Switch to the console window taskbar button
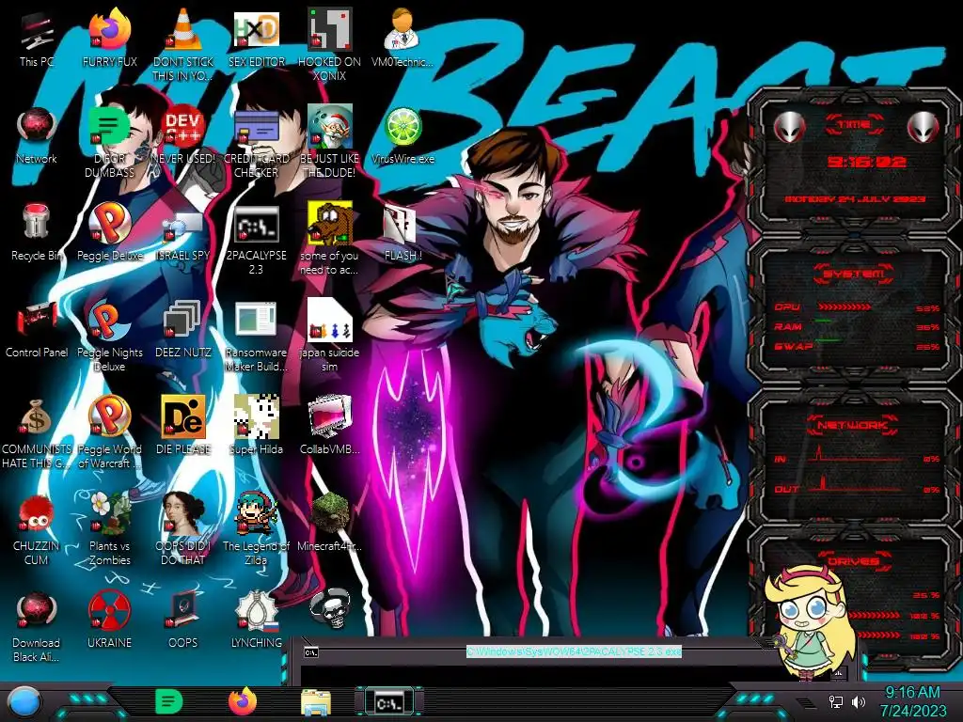Image resolution: width=963 pixels, height=722 pixels. [388, 701]
